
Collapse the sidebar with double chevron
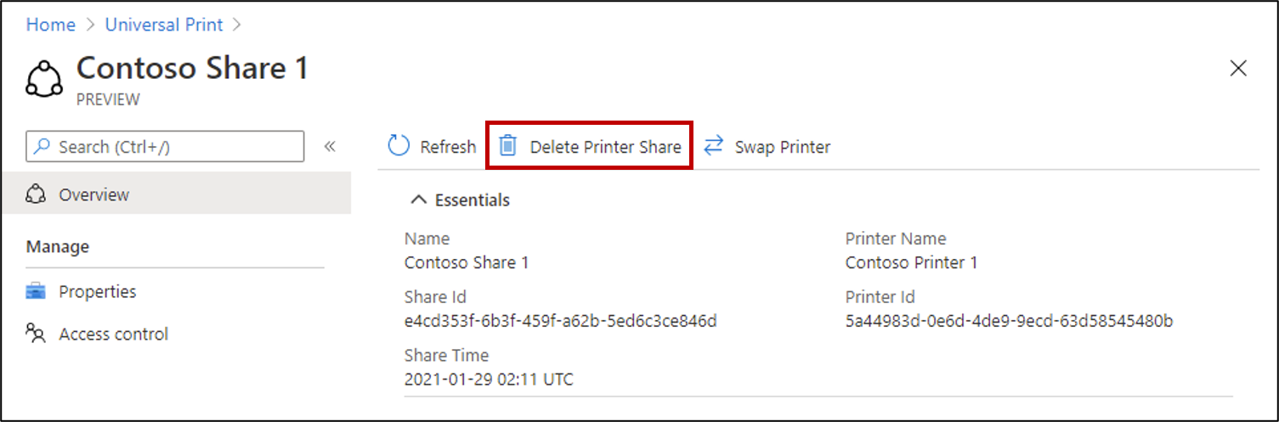pyautogui.click(x=330, y=146)
